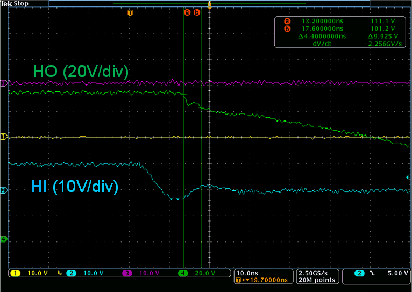Click the Tek Stop acquisition status
The width and height of the screenshot is (412, 292).
pos(15,4)
